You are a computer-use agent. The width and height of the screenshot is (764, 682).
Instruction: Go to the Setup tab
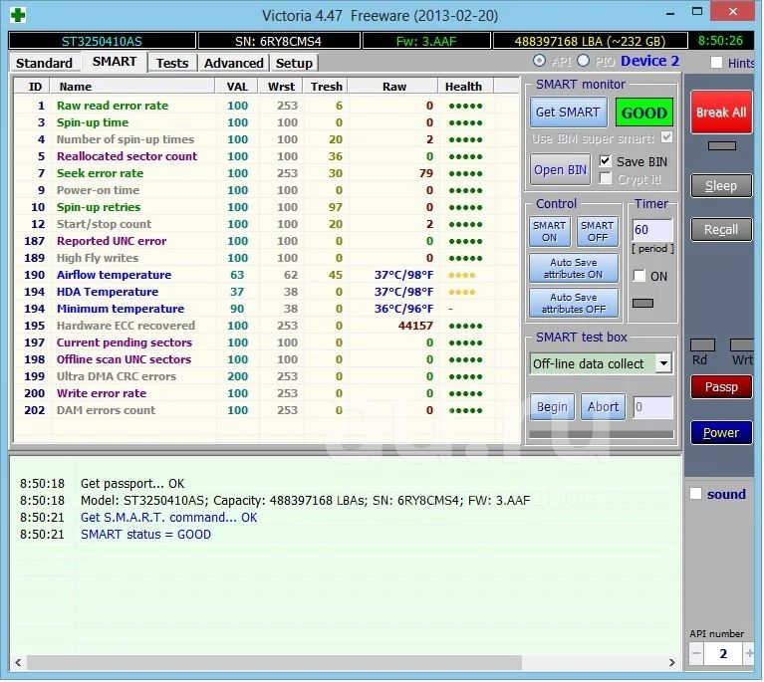294,63
